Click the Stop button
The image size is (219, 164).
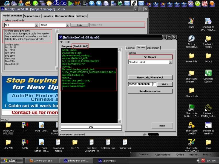pos(162,125)
